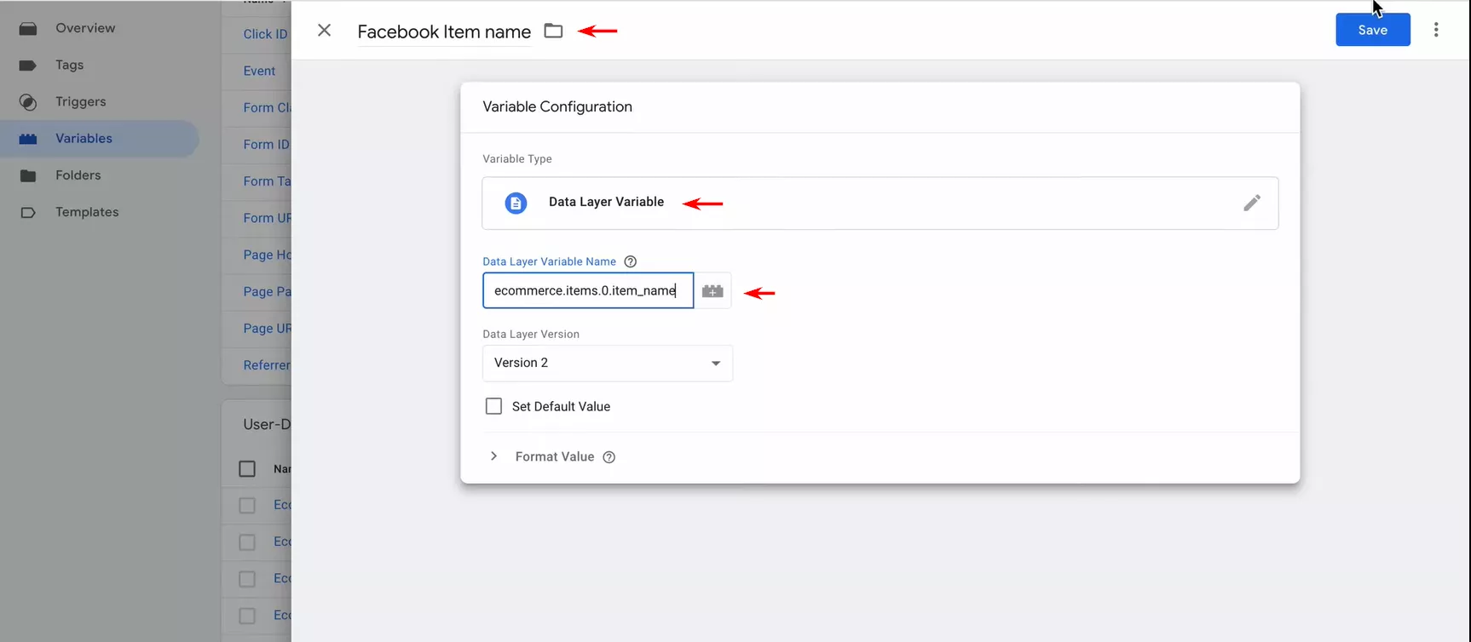Click the Folders icon in sidebar
The height and width of the screenshot is (642, 1471).
pyautogui.click(x=28, y=175)
